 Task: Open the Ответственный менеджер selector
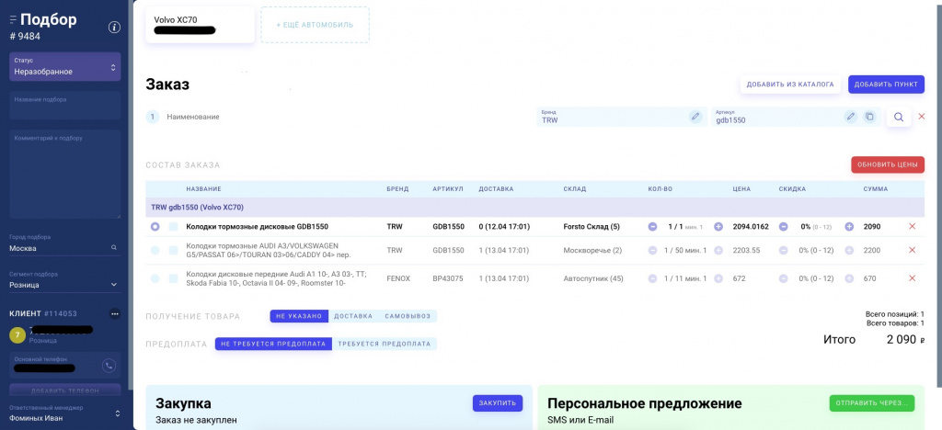64,417
